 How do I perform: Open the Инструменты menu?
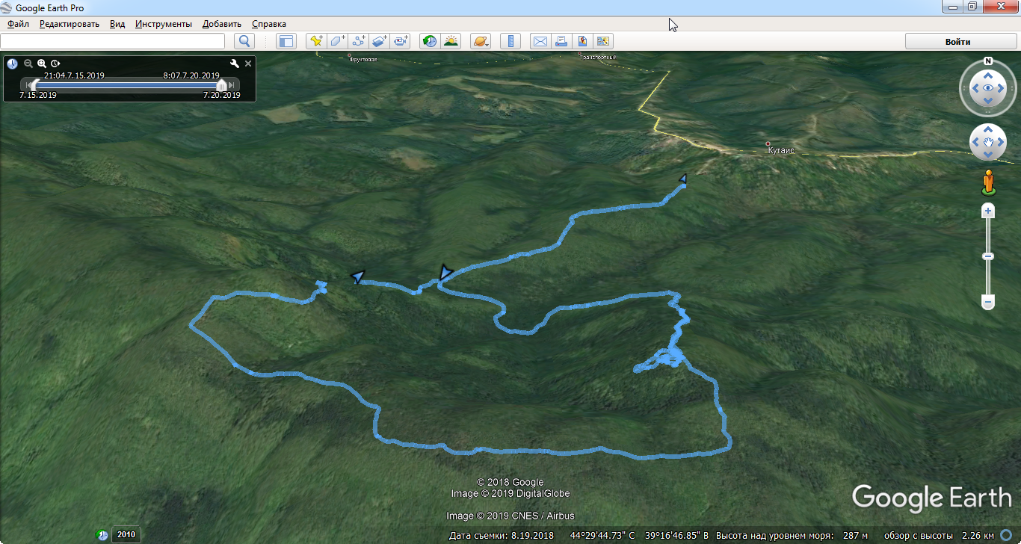click(x=163, y=24)
